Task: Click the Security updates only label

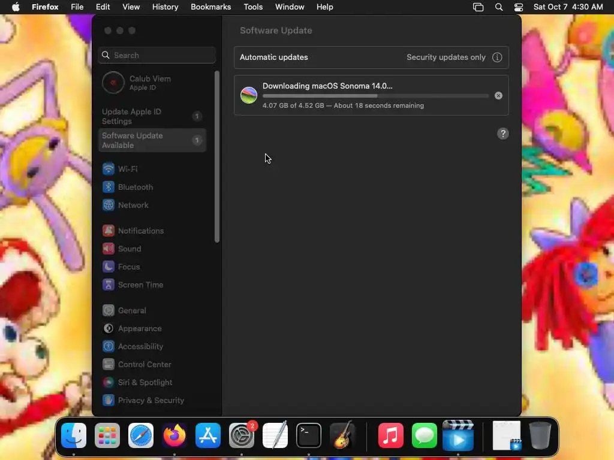Action: (x=446, y=57)
